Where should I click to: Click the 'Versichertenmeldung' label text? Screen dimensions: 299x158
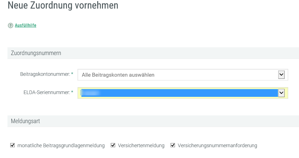click(141, 146)
